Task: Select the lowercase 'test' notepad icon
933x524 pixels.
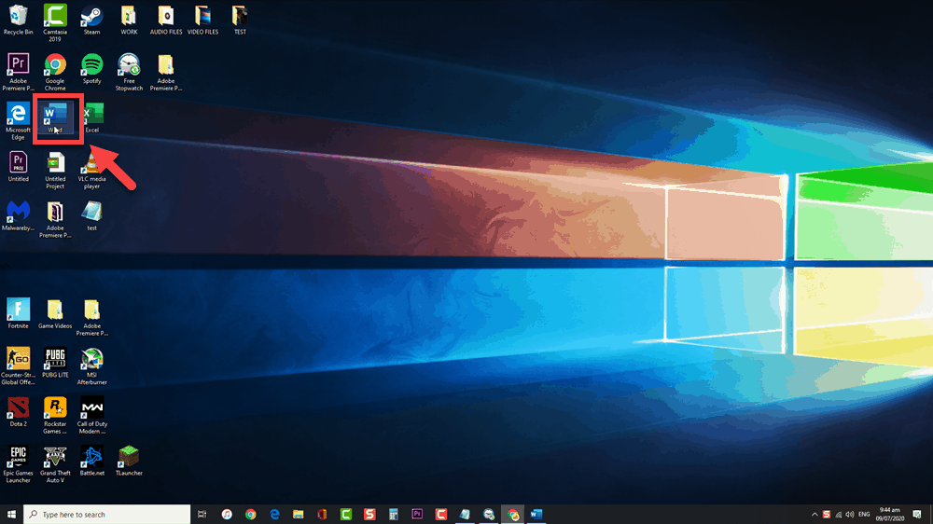Action: [x=91, y=216]
